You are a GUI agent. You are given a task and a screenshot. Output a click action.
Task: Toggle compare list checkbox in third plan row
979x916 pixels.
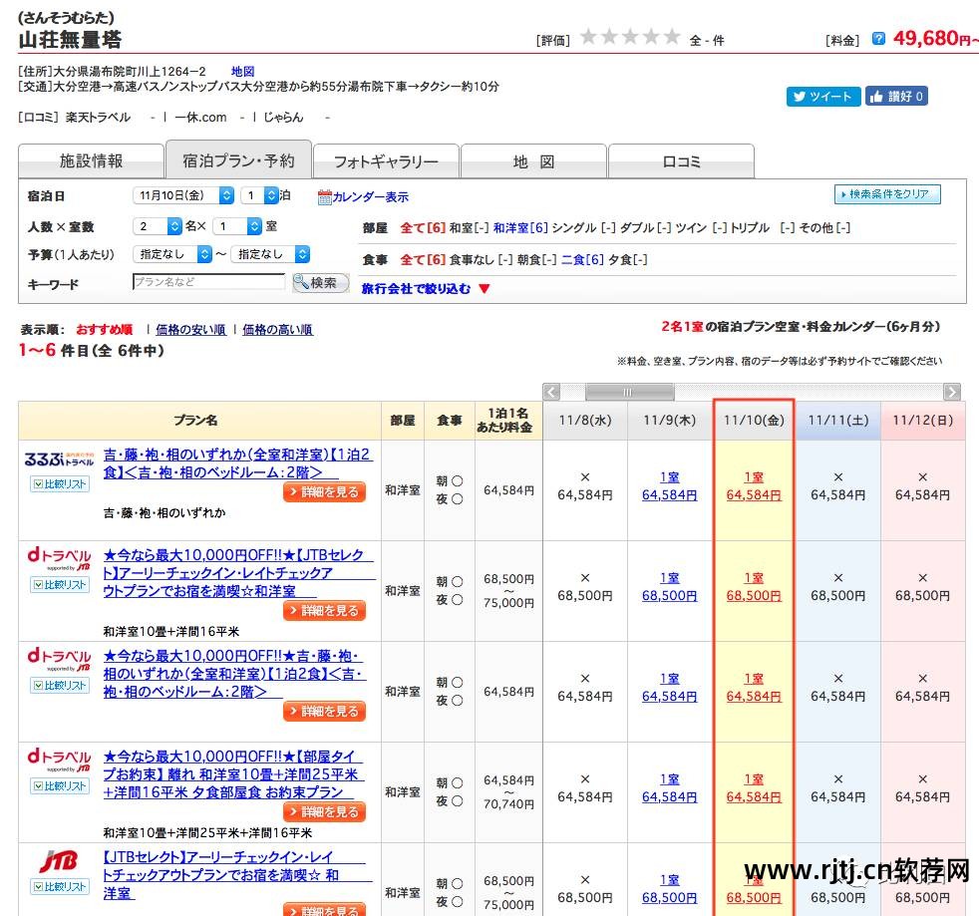60,685
